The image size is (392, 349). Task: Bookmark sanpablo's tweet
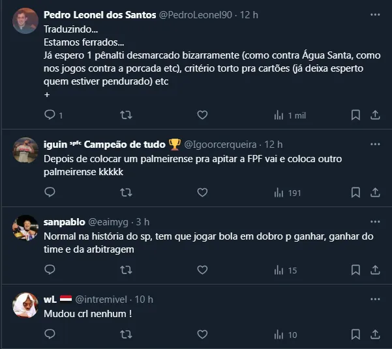[x=355, y=270]
